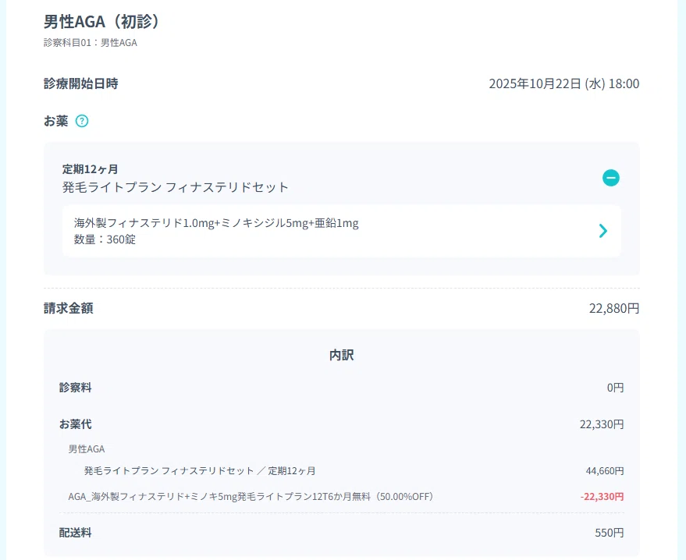Collapse the 定期12ヶ月 plan with minus icon
The image size is (686, 560).
611,178
